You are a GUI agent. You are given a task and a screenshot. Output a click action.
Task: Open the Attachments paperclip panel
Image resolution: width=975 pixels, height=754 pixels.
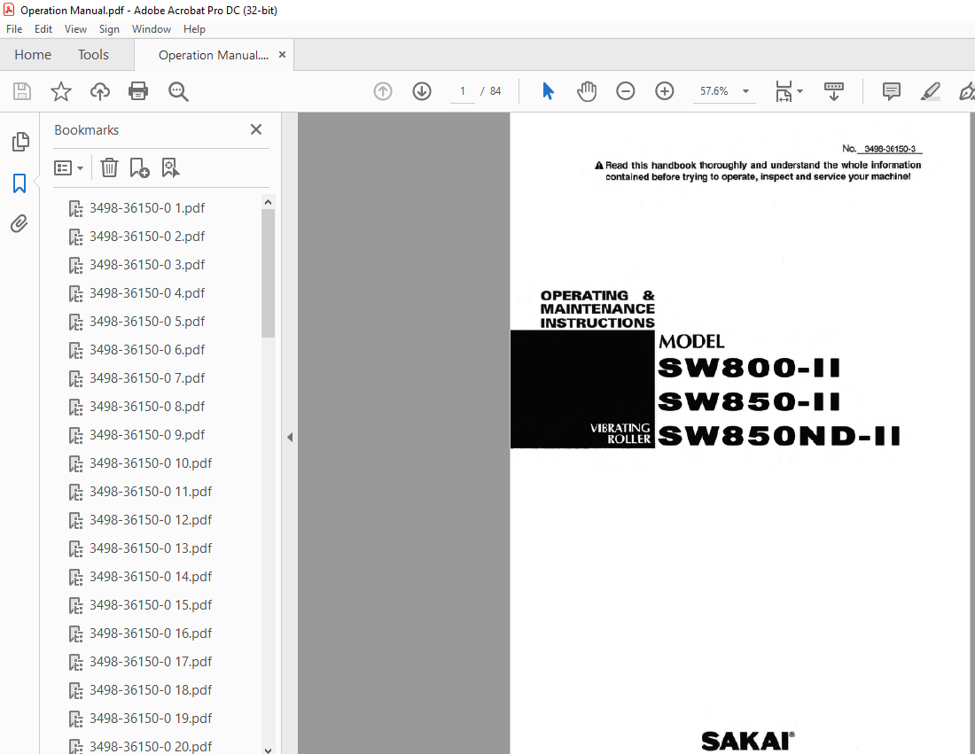click(x=19, y=224)
